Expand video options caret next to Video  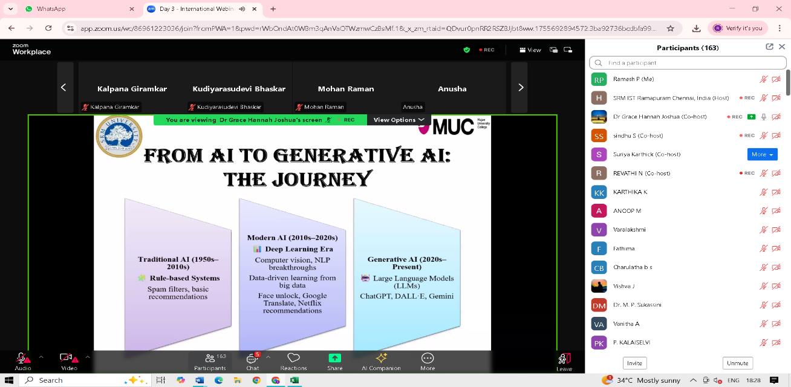(x=87, y=357)
